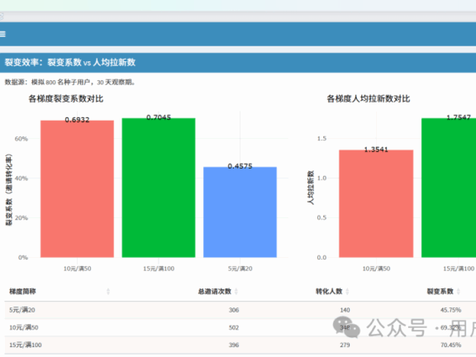Click the blue 5元/满20 bar in 裂变系数 chart
Viewport: 476px width, 357px height.
coord(240,212)
